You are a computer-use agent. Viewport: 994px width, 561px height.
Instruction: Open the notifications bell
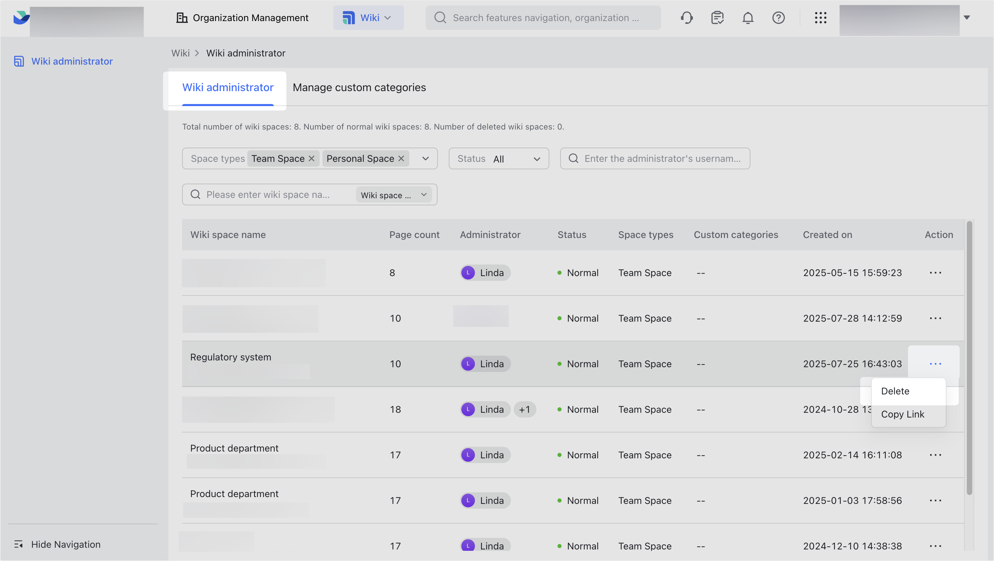tap(748, 18)
